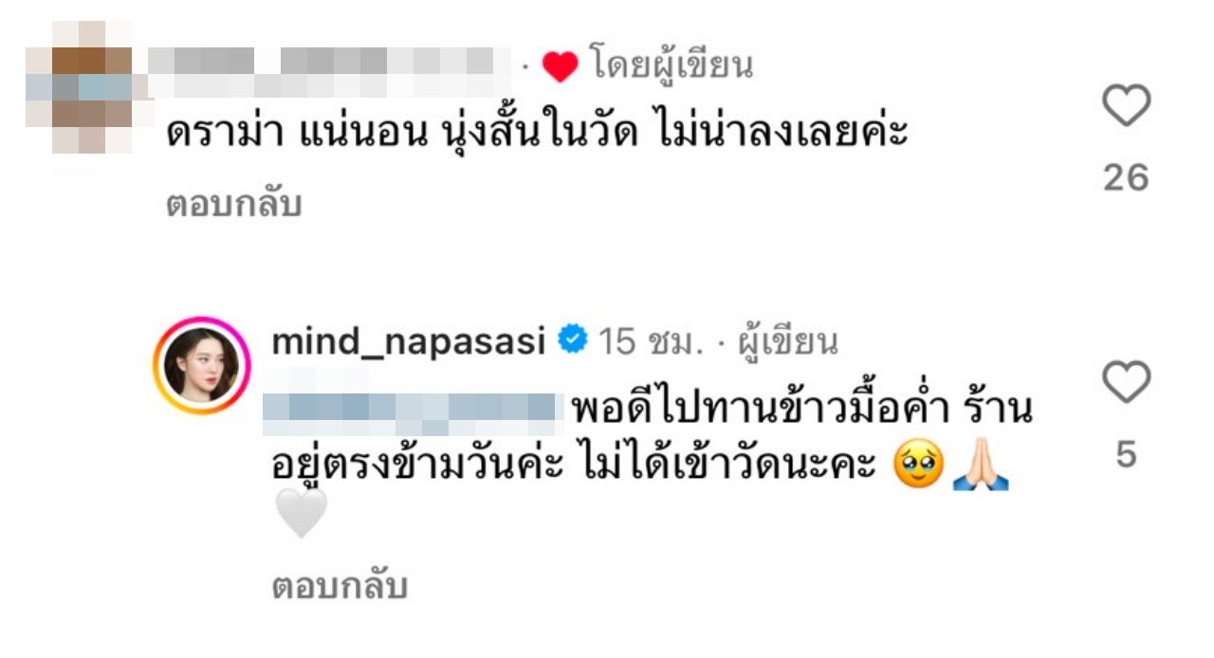
Task: Reply to the first comment via ตอบกลับ
Action: pos(234,204)
